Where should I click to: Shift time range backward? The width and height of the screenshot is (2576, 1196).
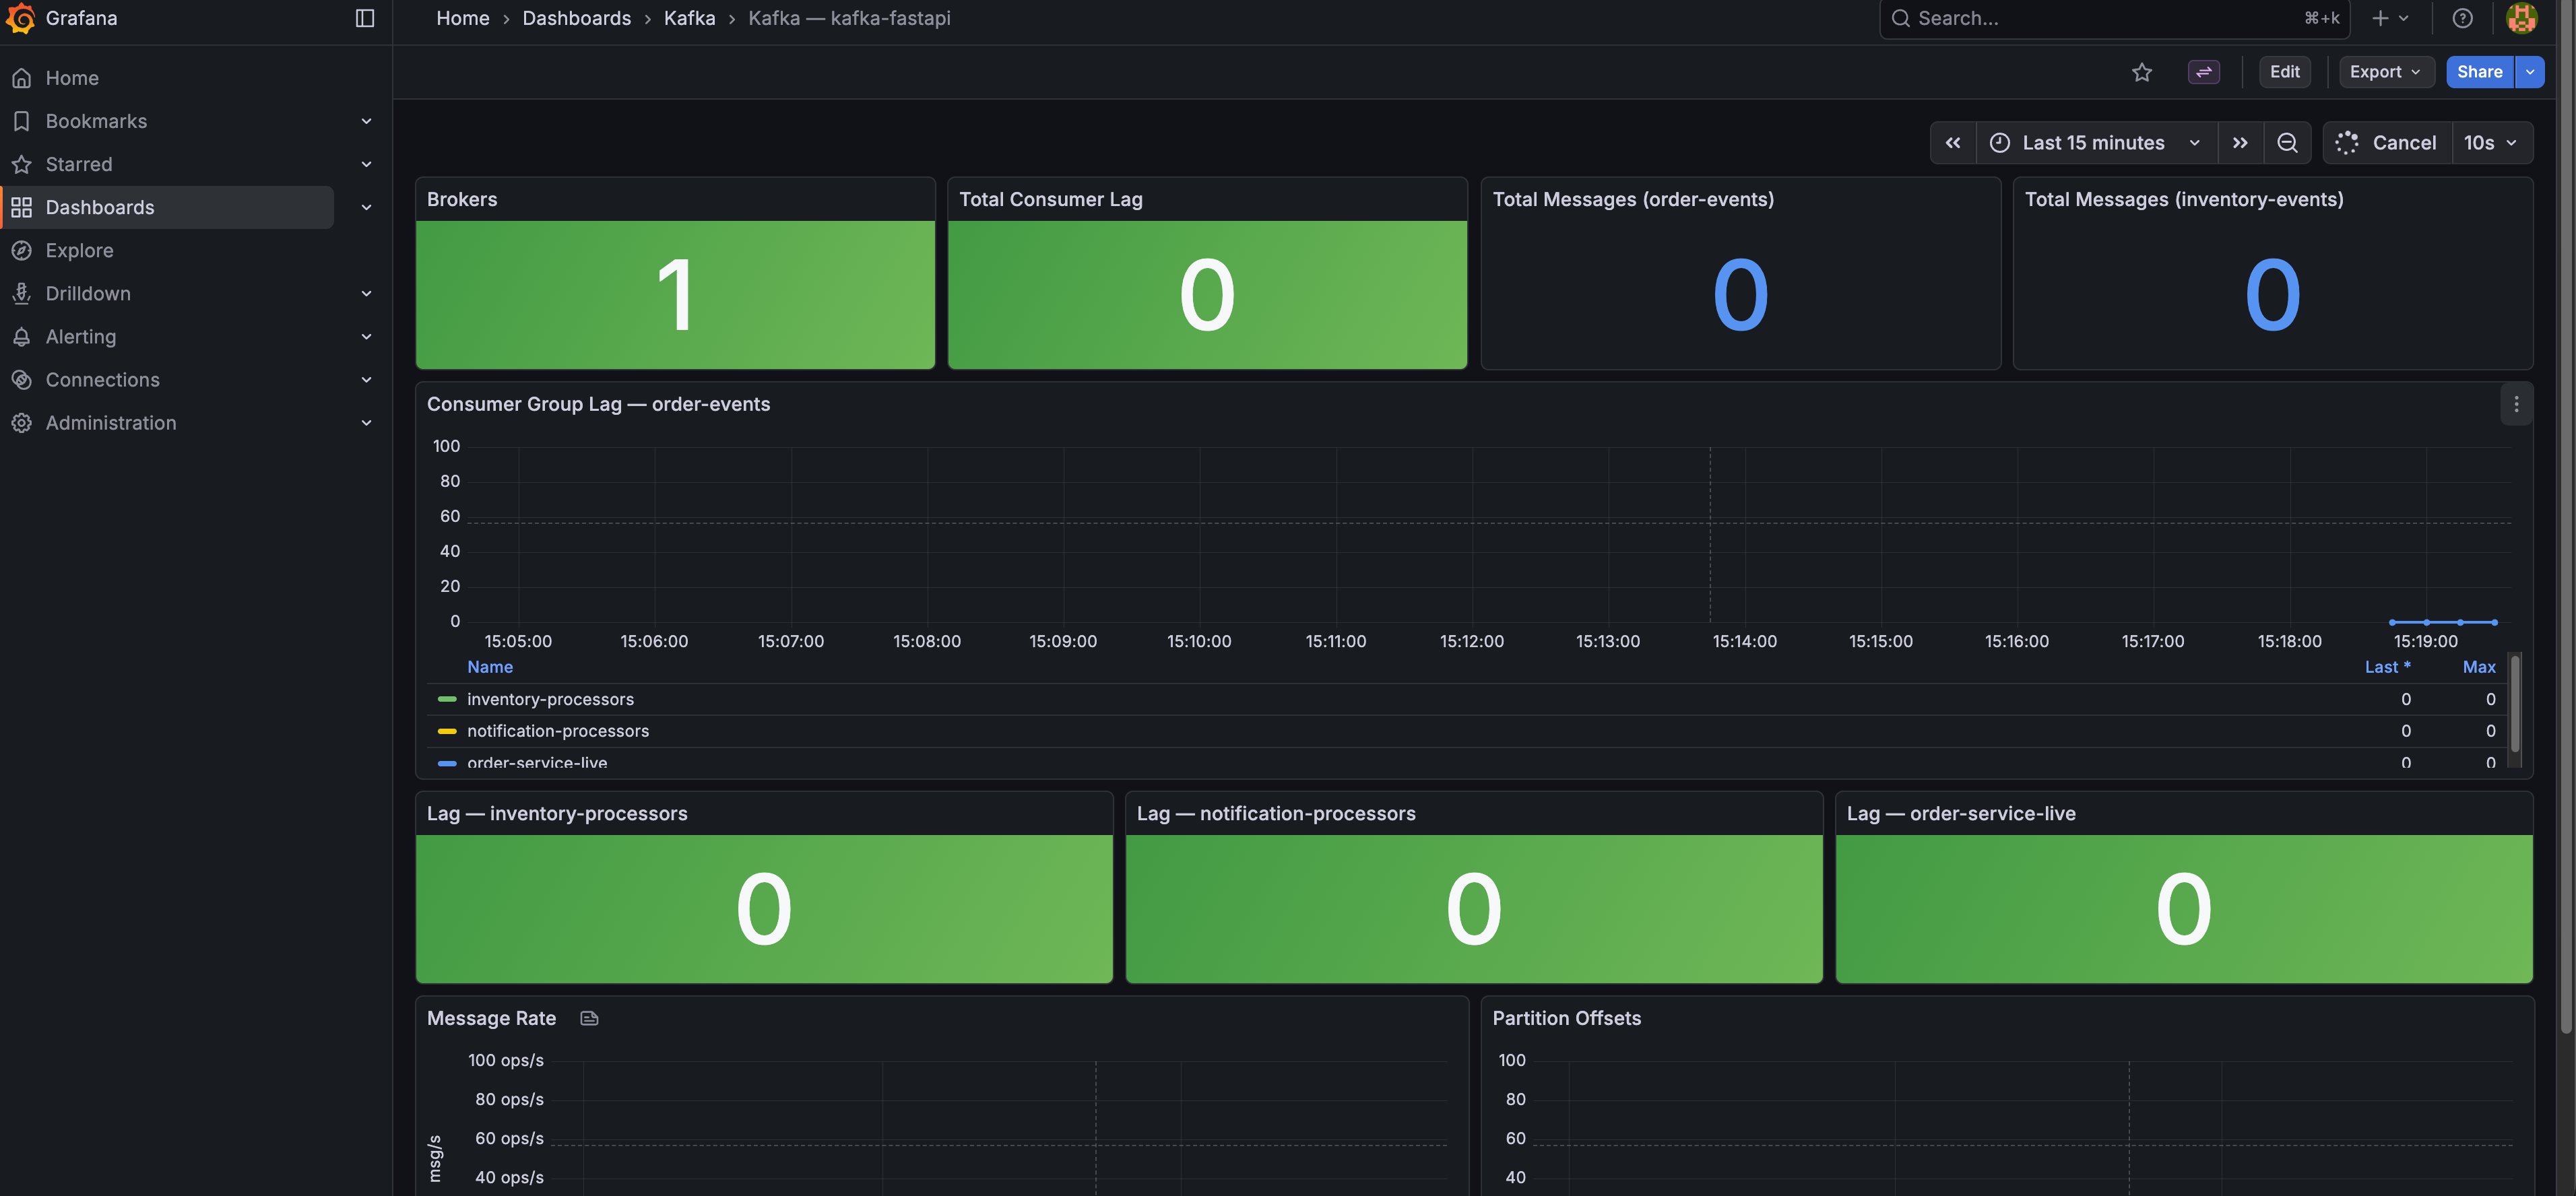tap(1952, 143)
